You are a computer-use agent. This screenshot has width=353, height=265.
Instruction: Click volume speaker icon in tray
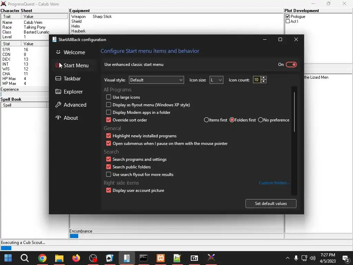[x=312, y=258]
